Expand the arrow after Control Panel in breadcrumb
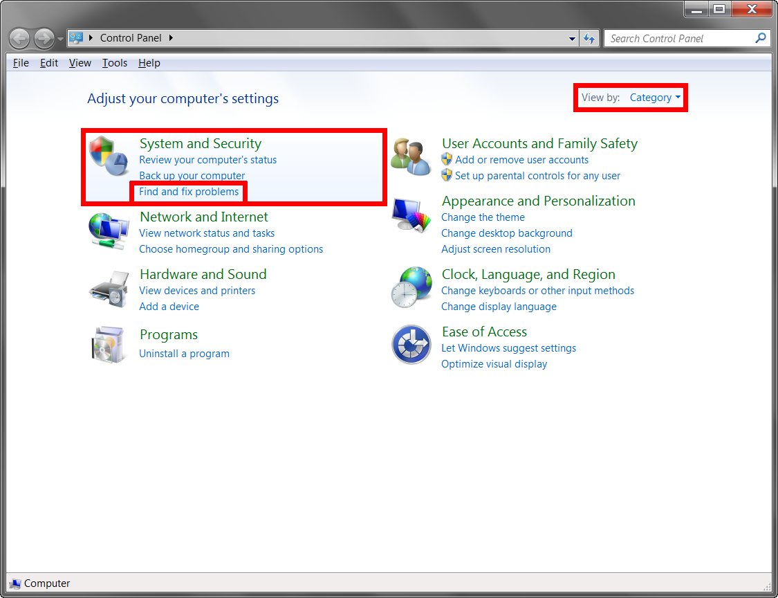Screen dimensions: 778x598 coord(172,38)
